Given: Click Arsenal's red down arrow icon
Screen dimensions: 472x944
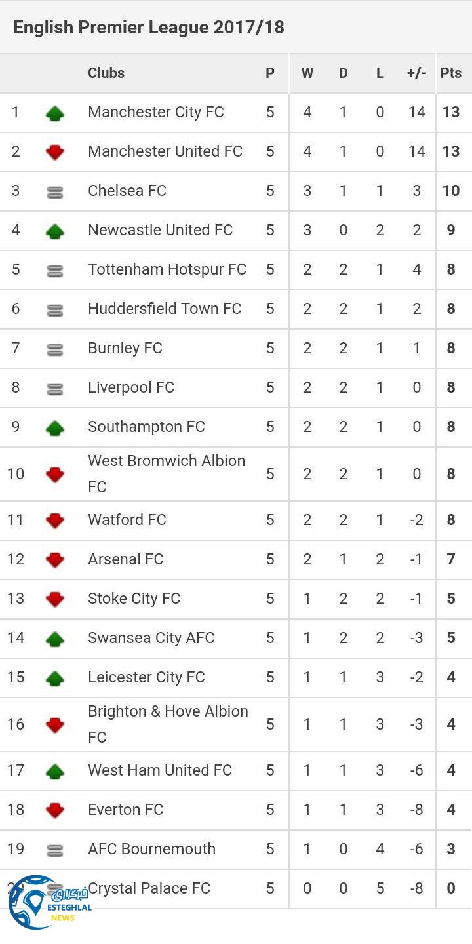Looking at the screenshot, I should (x=55, y=560).
